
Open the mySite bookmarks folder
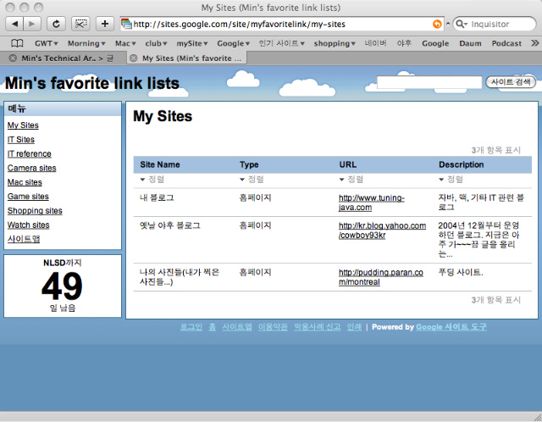(x=192, y=43)
